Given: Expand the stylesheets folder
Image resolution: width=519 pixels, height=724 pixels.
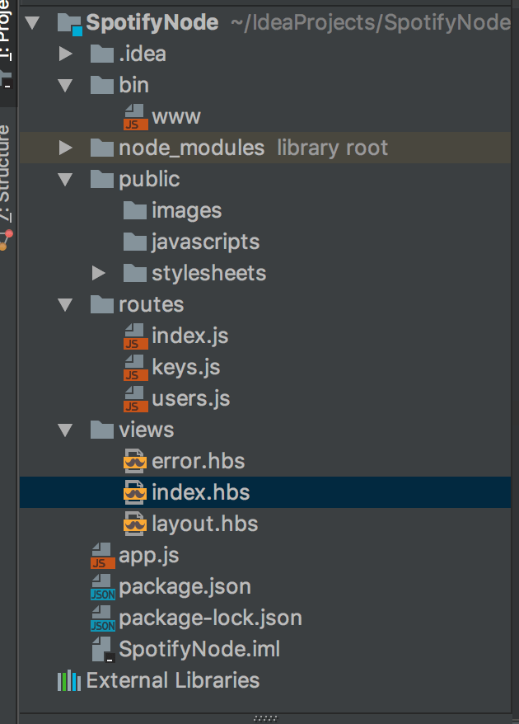Looking at the screenshot, I should pos(99,273).
